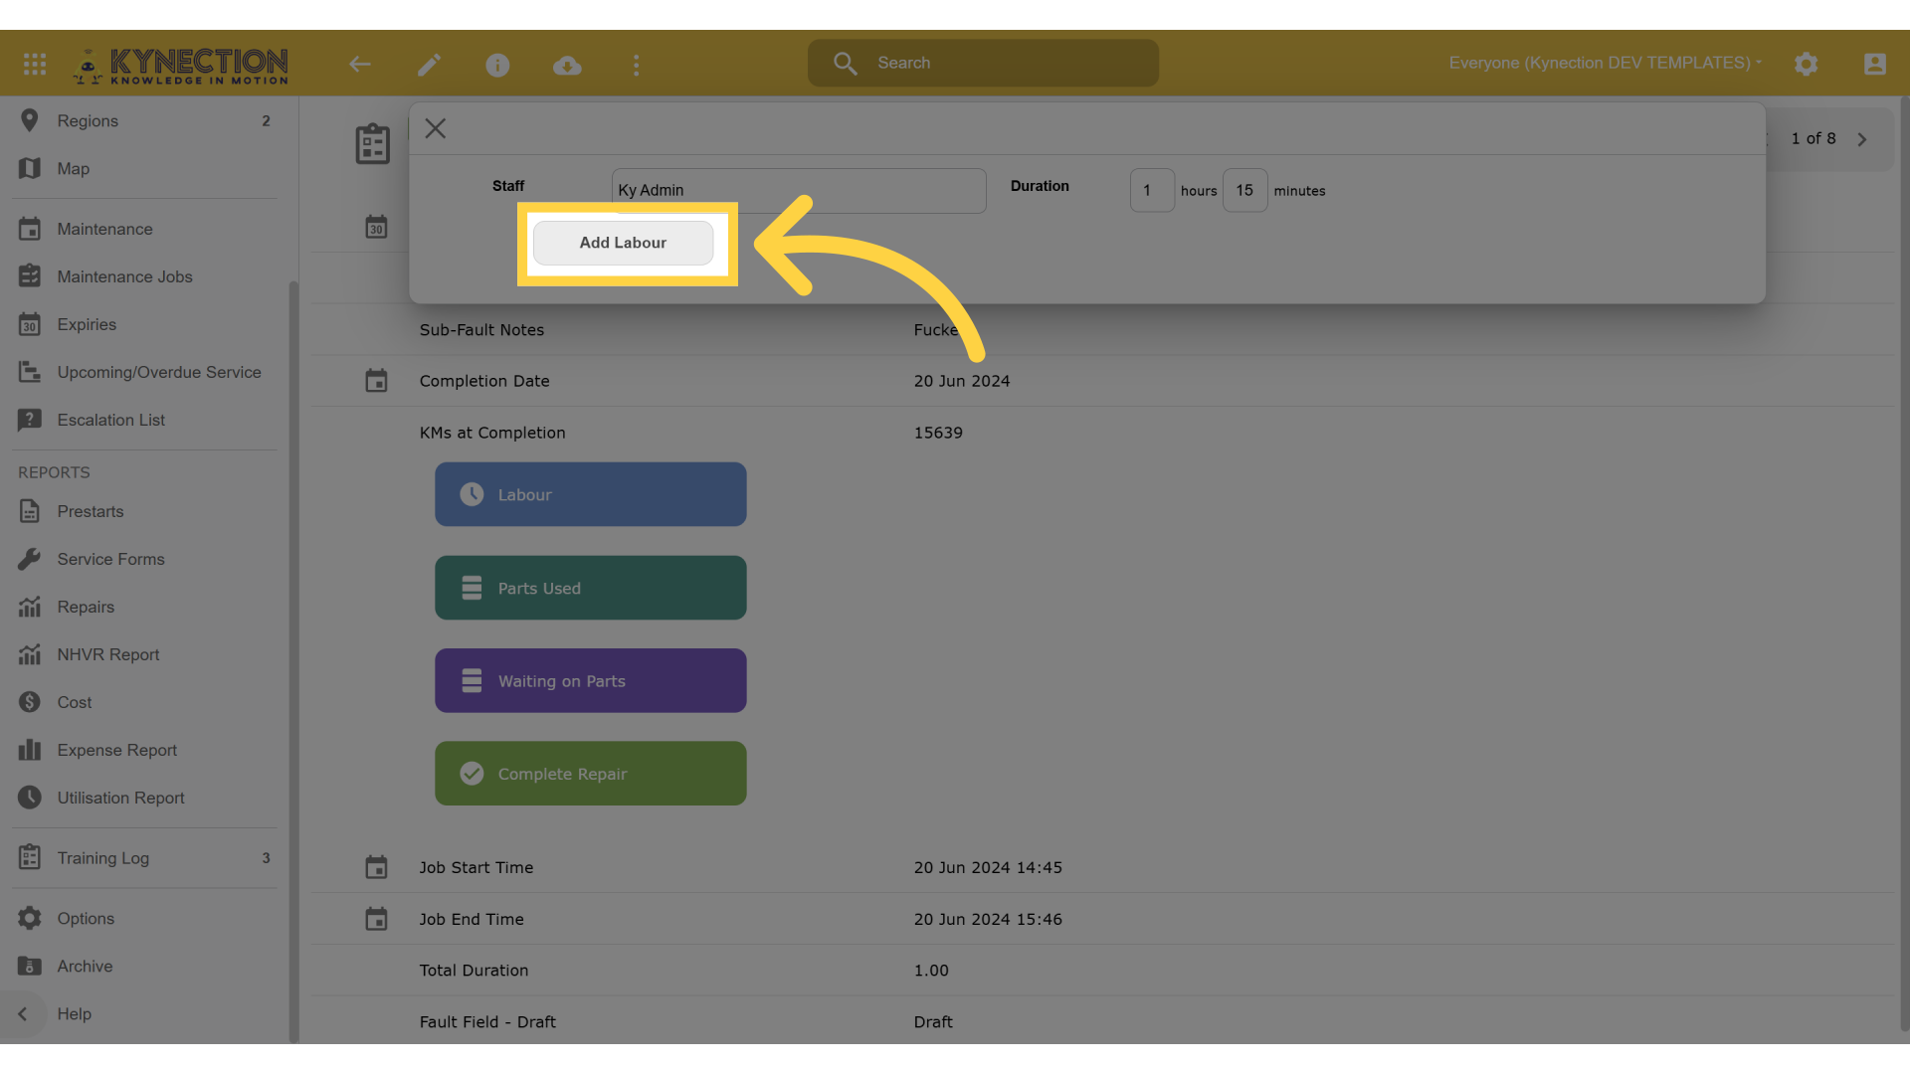Click the Escalation List question-mark icon
Viewport: 1910px width, 1074px height.
[30, 420]
